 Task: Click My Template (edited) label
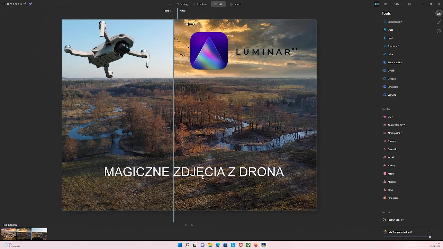(x=400, y=232)
